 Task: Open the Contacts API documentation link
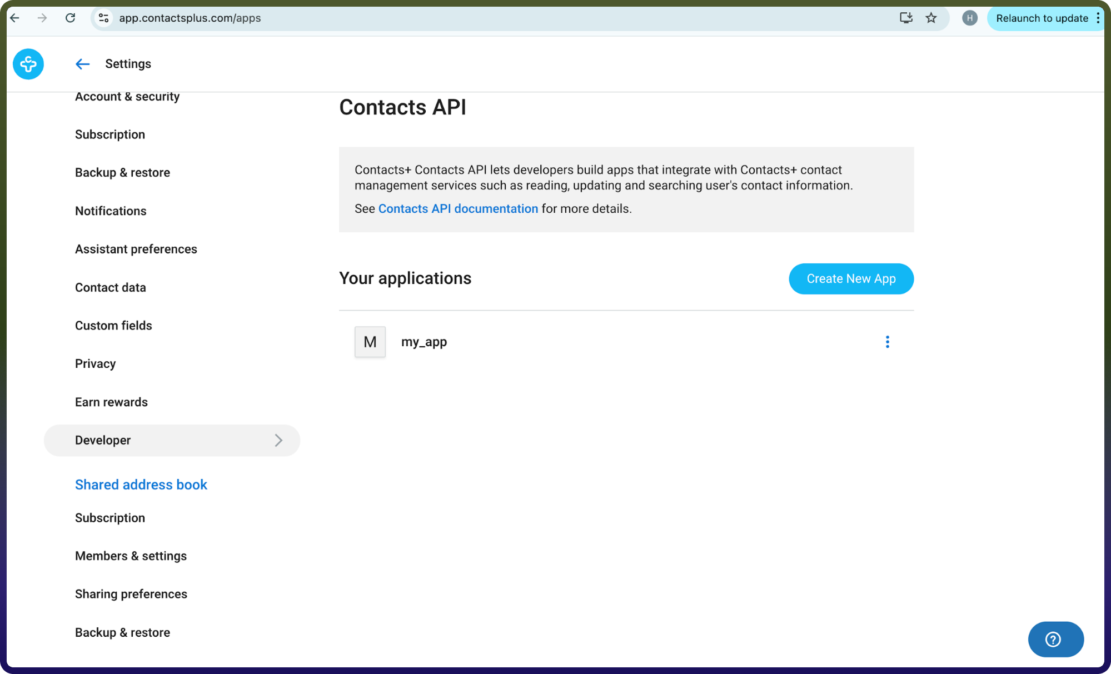(458, 209)
